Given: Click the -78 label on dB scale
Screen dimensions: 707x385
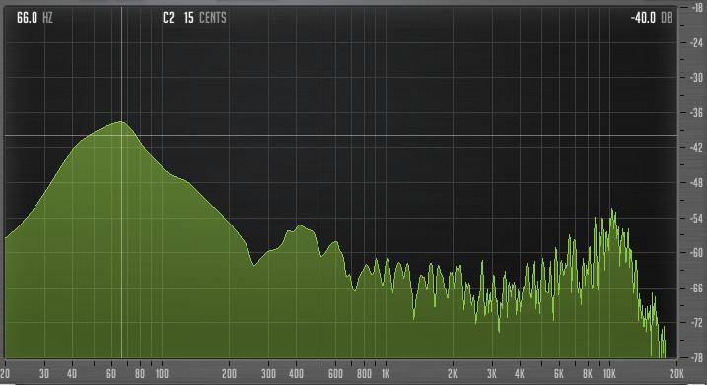Looking at the screenshot, I should [x=696, y=358].
